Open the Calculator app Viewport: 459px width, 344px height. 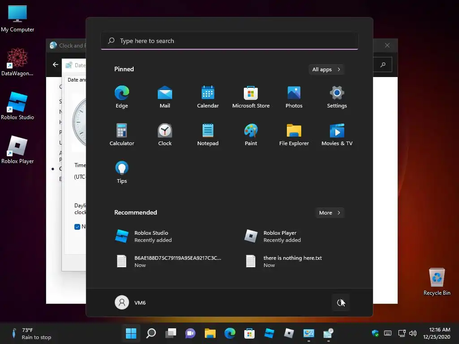coord(122,134)
